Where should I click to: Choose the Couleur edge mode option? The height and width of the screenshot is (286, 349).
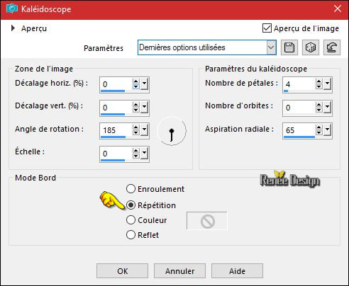tap(131, 220)
